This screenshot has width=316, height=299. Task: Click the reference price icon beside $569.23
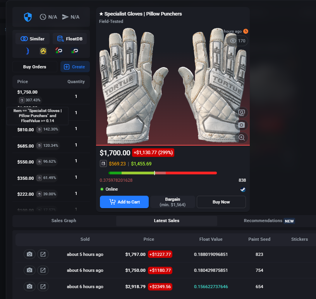pyautogui.click(x=103, y=163)
